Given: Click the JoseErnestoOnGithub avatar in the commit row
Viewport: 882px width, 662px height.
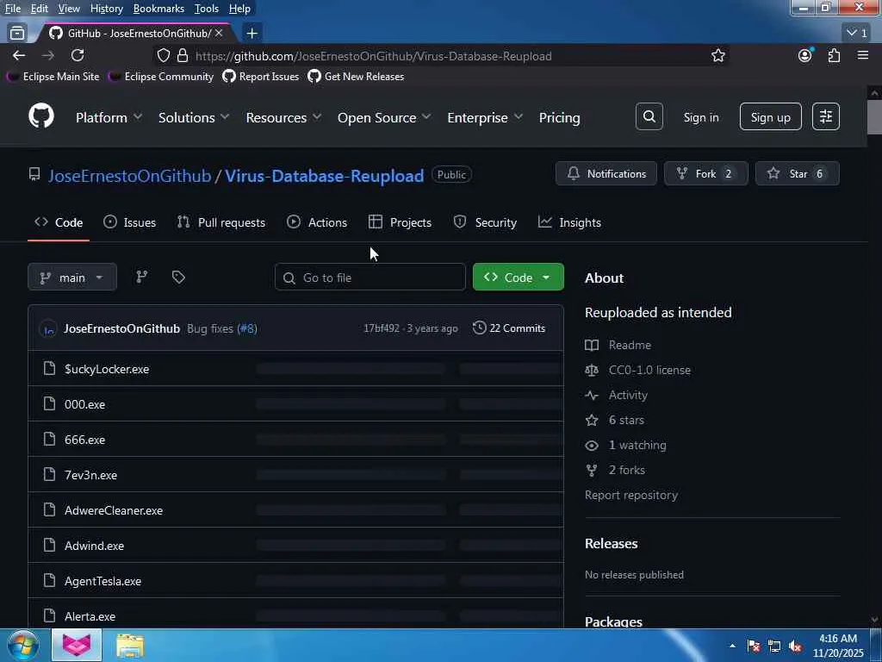Looking at the screenshot, I should coord(48,328).
